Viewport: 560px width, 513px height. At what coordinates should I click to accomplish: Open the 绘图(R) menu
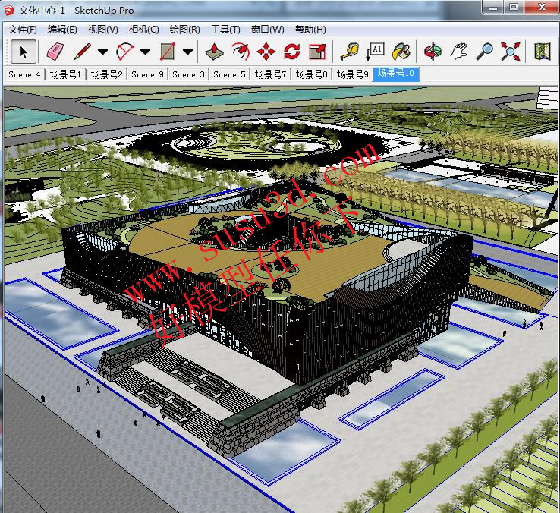coord(184,30)
